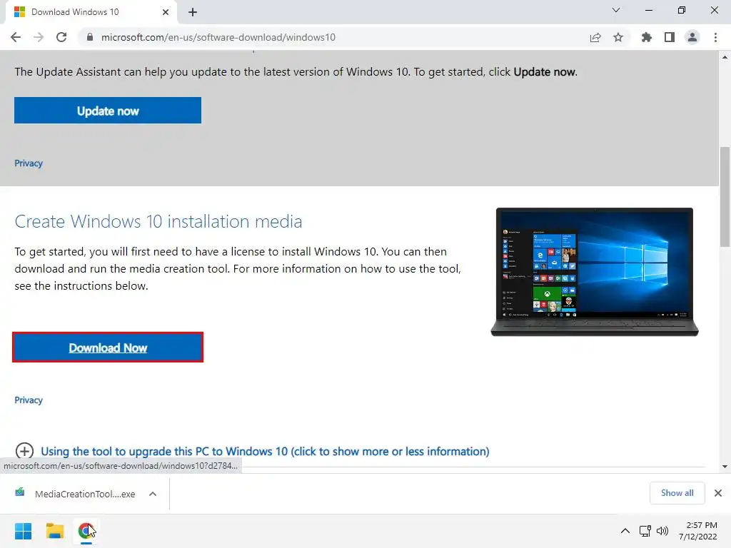Restore down the Chrome window
This screenshot has width=731, height=548.
(x=682, y=10)
